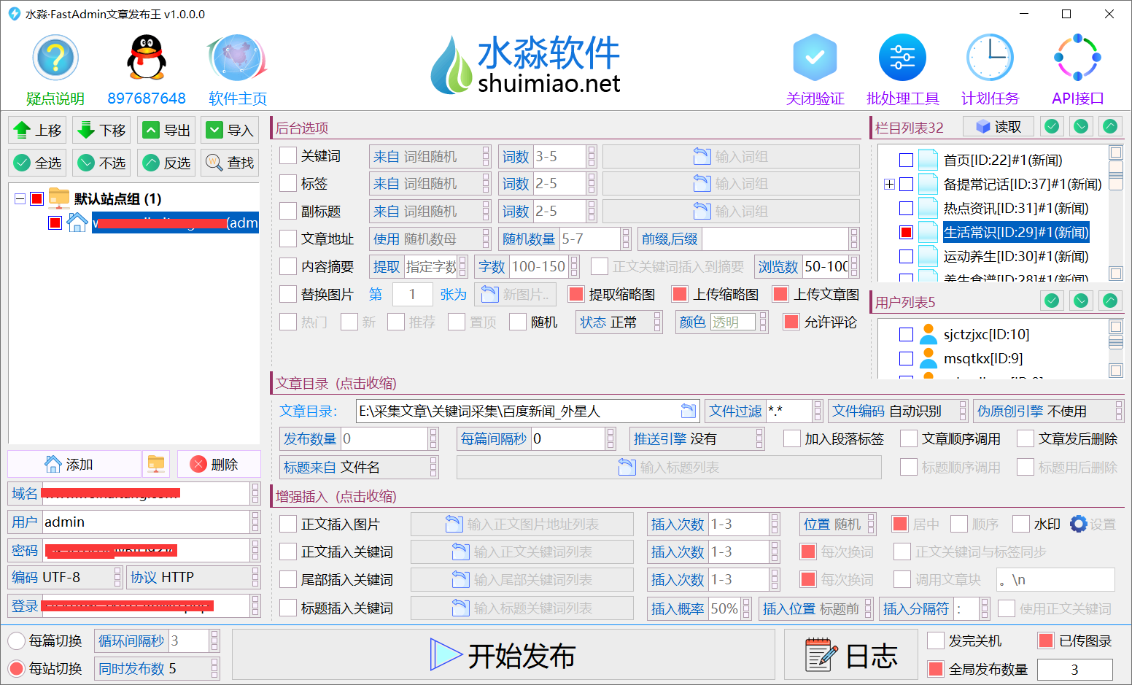Screen dimensions: 1132x685
Task: Enable 发完关机 checkbox
Action: tap(936, 641)
